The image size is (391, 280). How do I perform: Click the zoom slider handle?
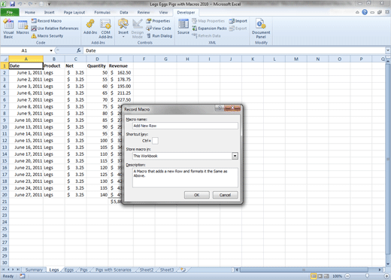click(368, 276)
